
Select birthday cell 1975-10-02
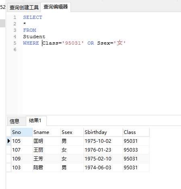pyautogui.click(x=103, y=141)
